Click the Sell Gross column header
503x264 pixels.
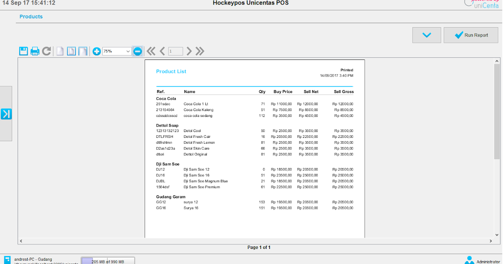pyautogui.click(x=344, y=91)
